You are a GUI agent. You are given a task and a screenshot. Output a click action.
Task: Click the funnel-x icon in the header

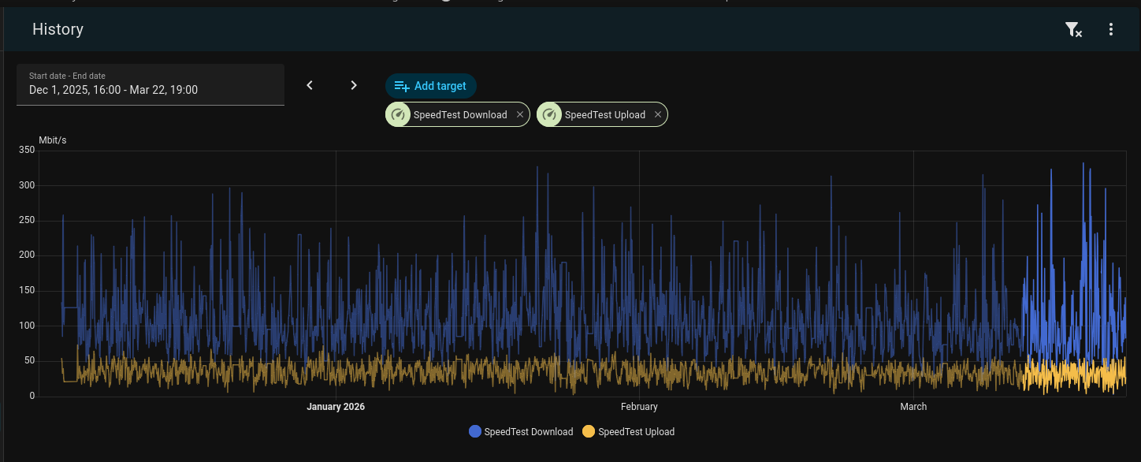pyautogui.click(x=1073, y=29)
